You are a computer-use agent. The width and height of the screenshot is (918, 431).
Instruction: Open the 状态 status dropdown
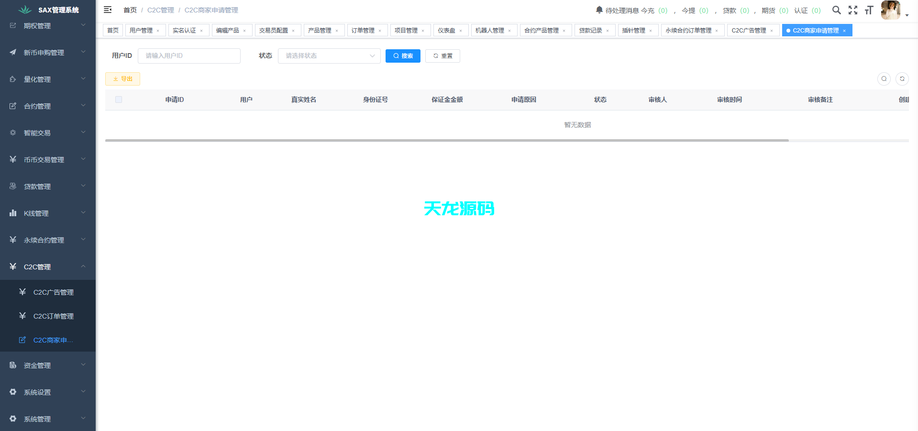329,55
